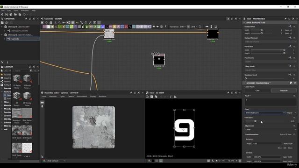Click the magnifier search icon in graph toolbar
The image size is (299, 168).
[59, 22]
